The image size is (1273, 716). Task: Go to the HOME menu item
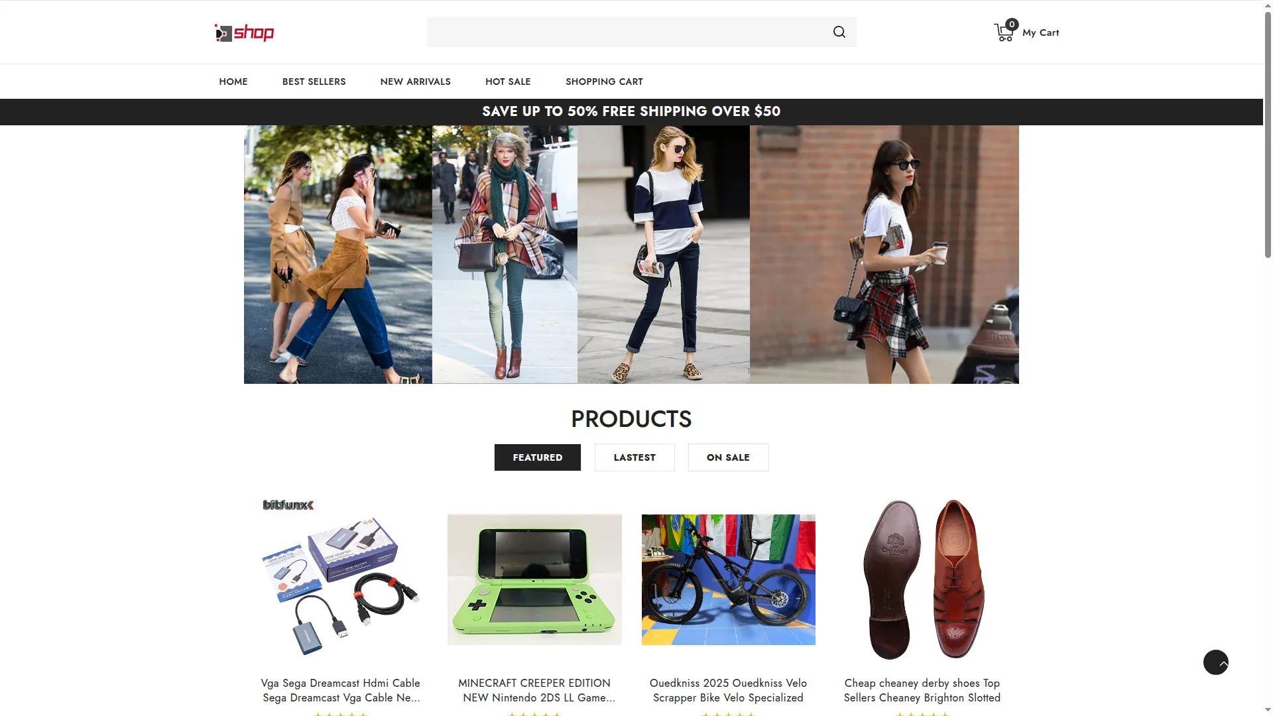[x=233, y=82]
